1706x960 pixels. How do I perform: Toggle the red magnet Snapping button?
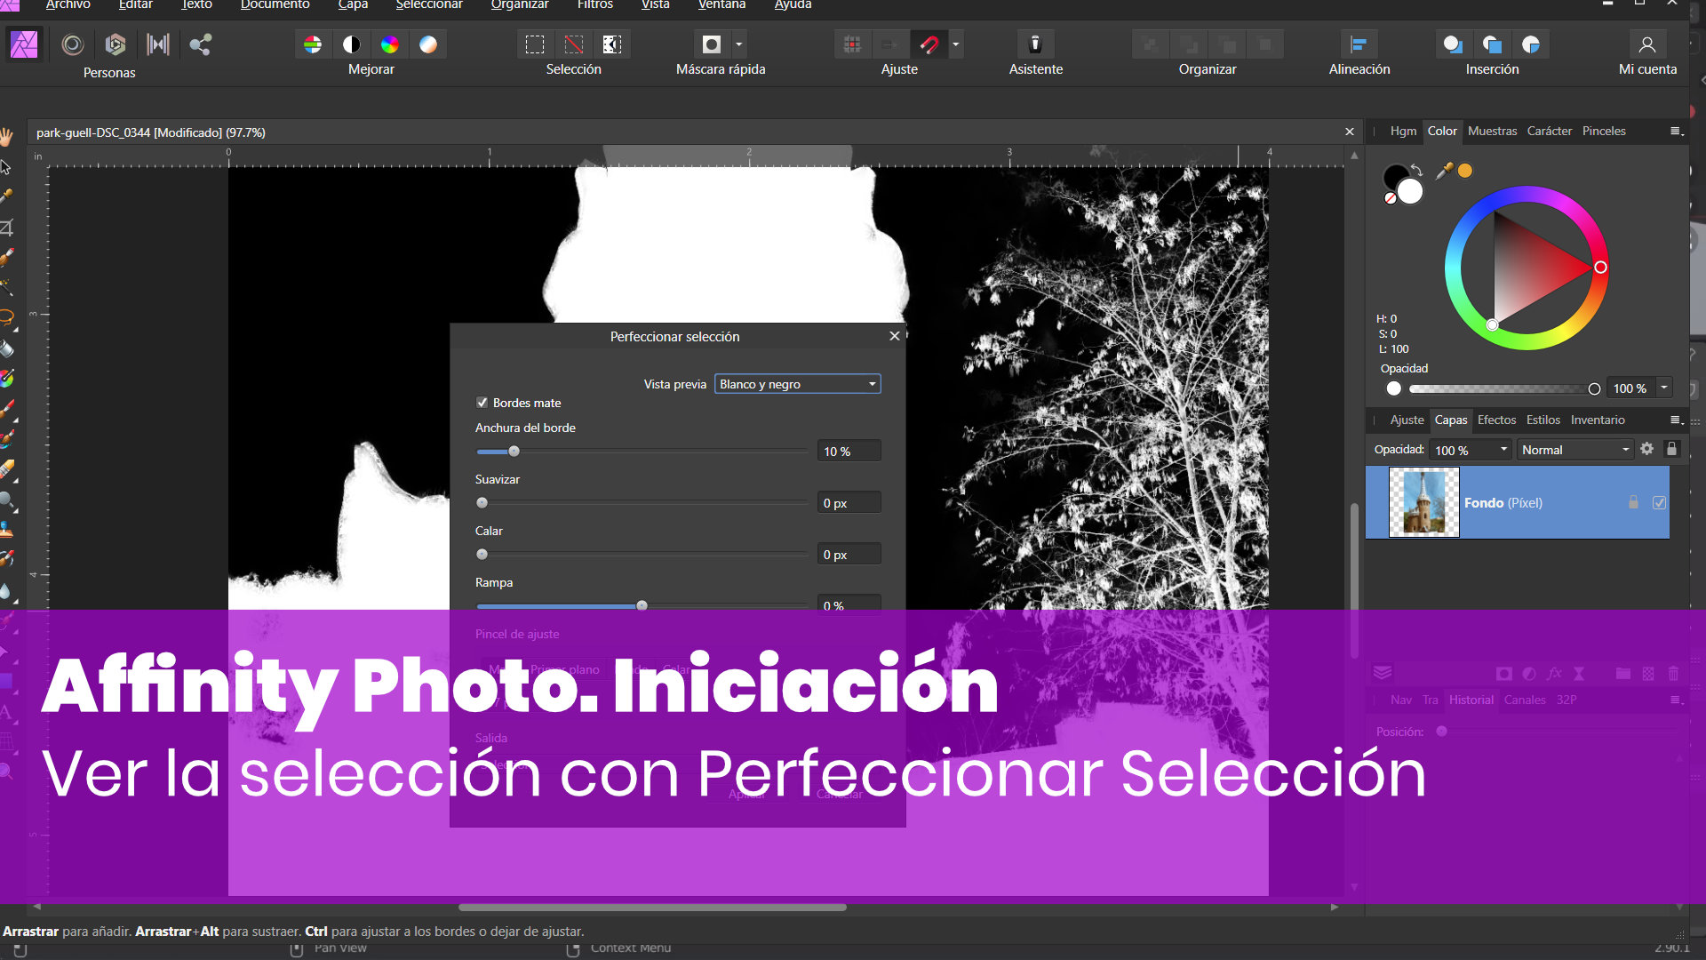click(929, 44)
